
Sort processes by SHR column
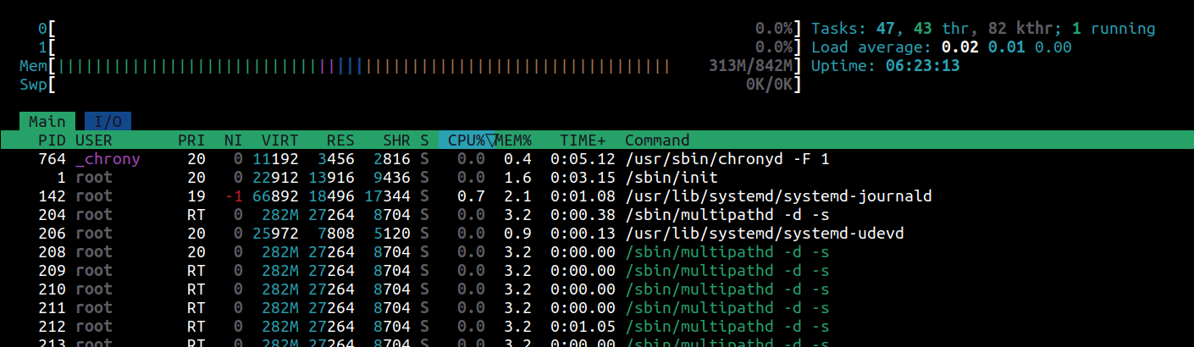coord(396,140)
